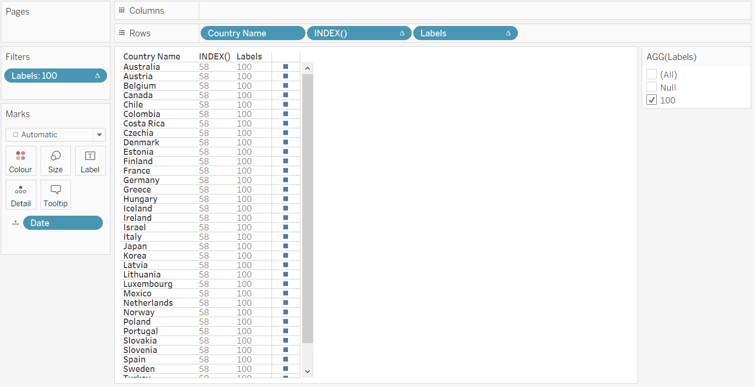Screen dimensions: 755x387
Task: Click the INDEX() column header
Action: click(214, 57)
